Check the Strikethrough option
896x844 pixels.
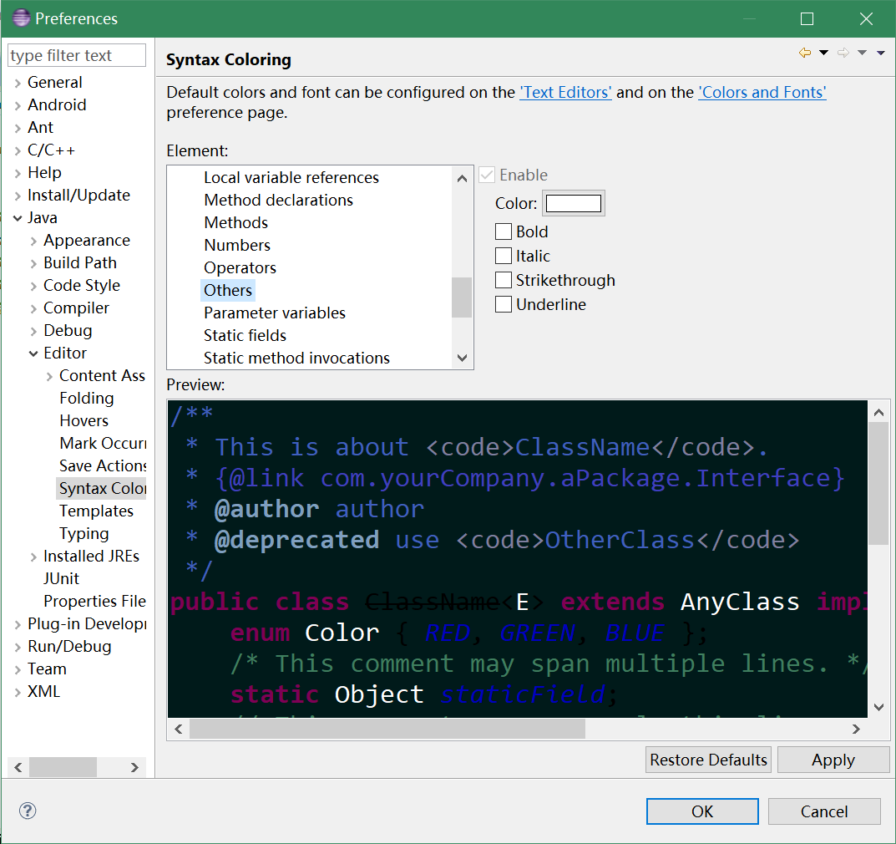click(504, 280)
